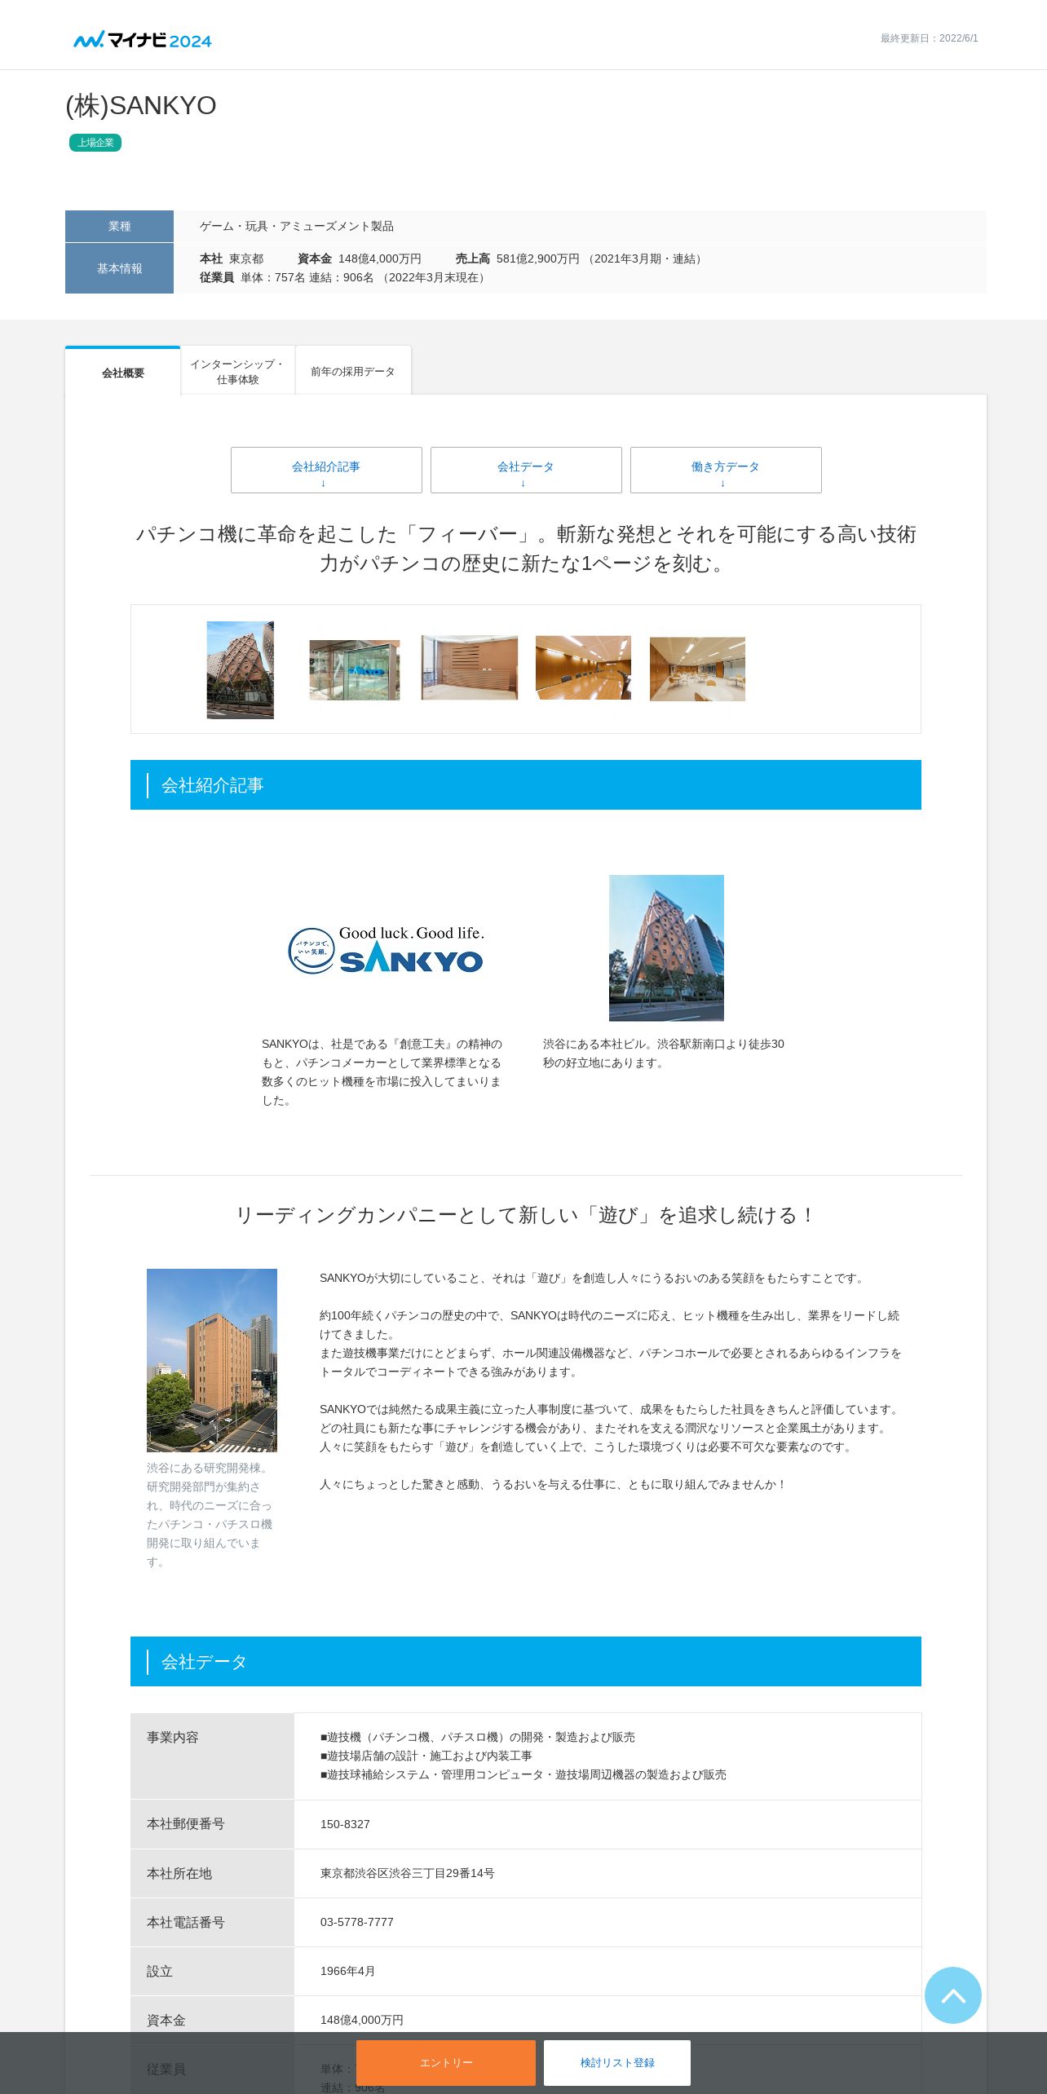Screen dimensions: 1047x2094
Task: Jump to 会社紹介記事 section via anchor button
Action: (326, 470)
